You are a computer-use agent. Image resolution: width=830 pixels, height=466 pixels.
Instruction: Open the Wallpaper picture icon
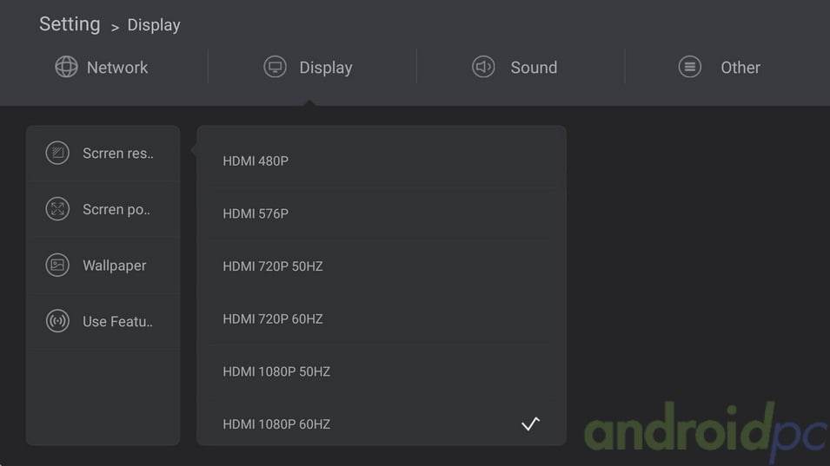pos(57,266)
